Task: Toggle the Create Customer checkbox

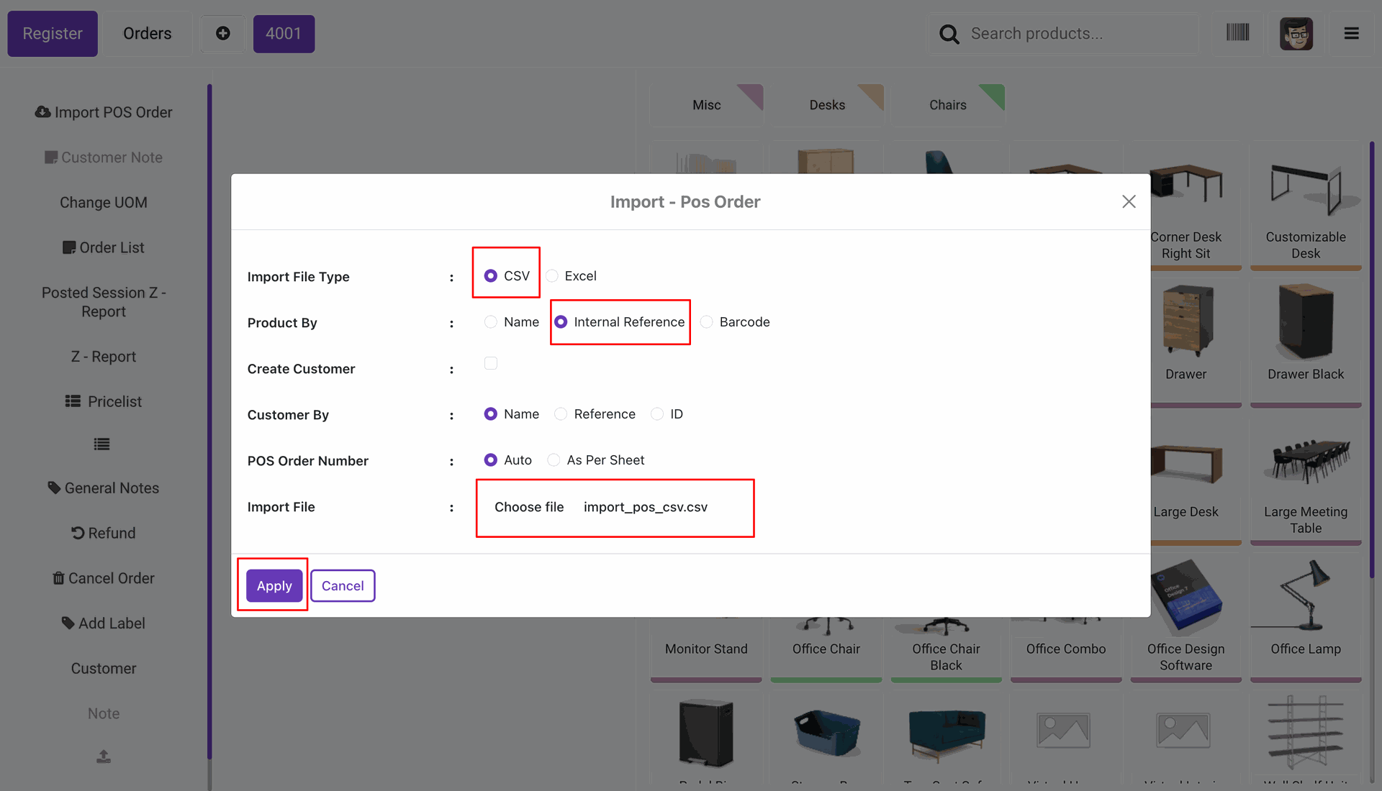Action: click(x=491, y=363)
